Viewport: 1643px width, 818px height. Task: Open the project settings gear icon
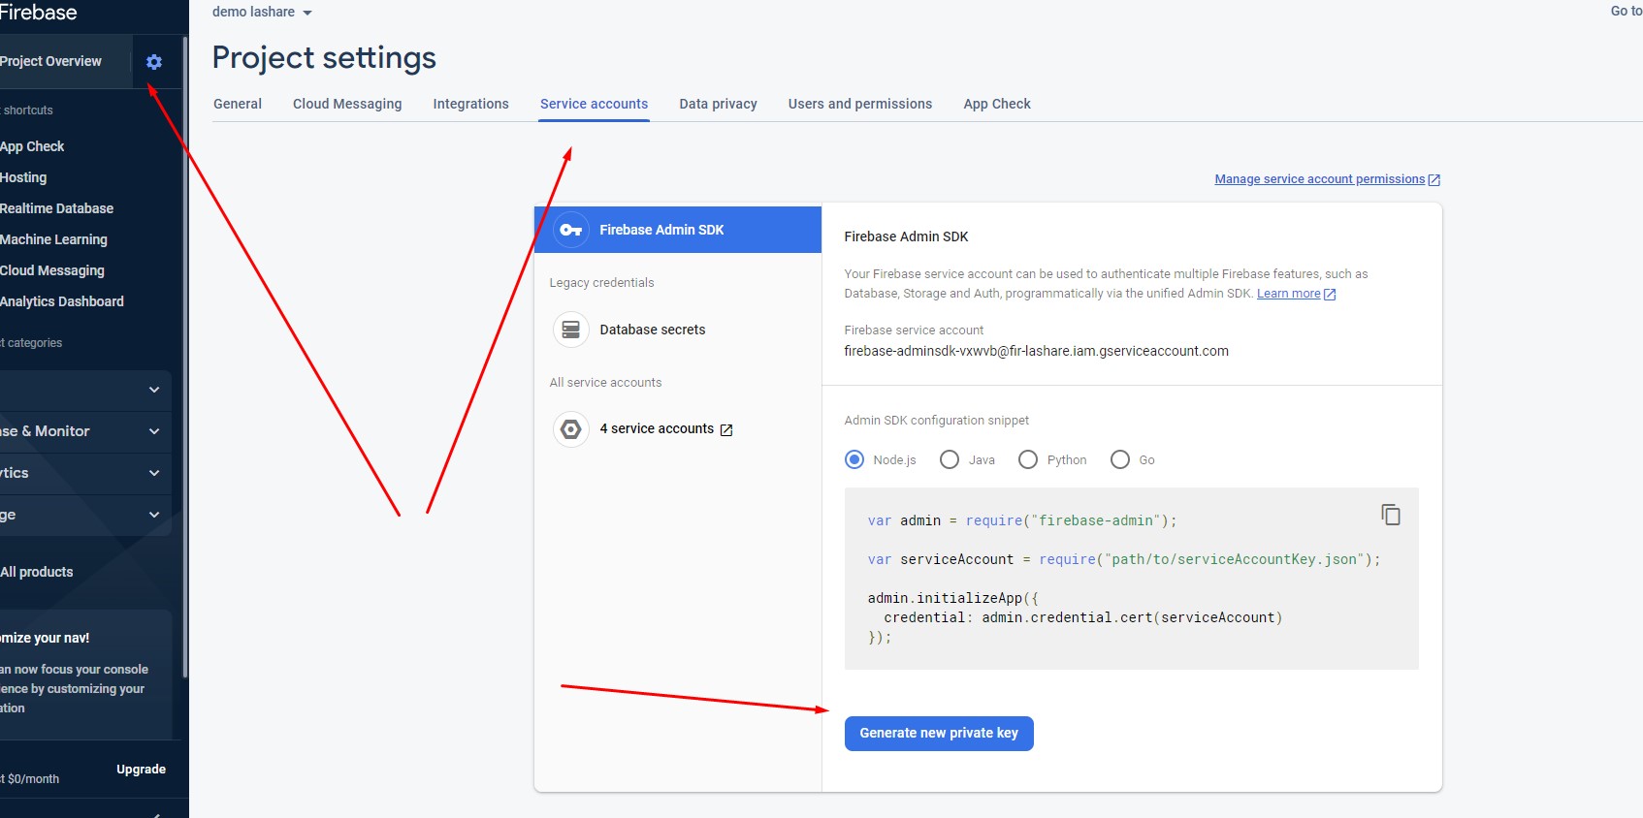(153, 62)
